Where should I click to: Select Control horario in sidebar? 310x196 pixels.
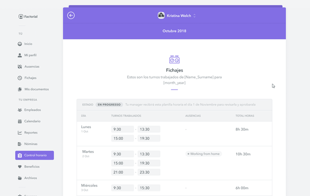tap(35, 155)
